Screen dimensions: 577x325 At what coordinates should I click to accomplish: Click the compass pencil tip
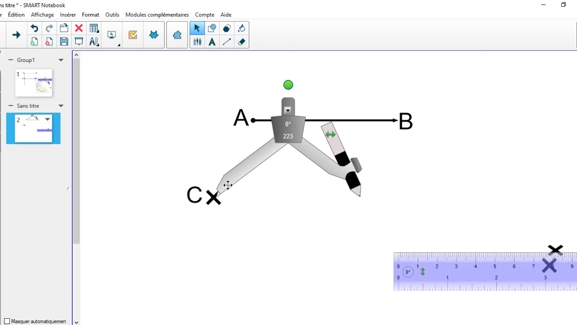pyautogui.click(x=356, y=191)
